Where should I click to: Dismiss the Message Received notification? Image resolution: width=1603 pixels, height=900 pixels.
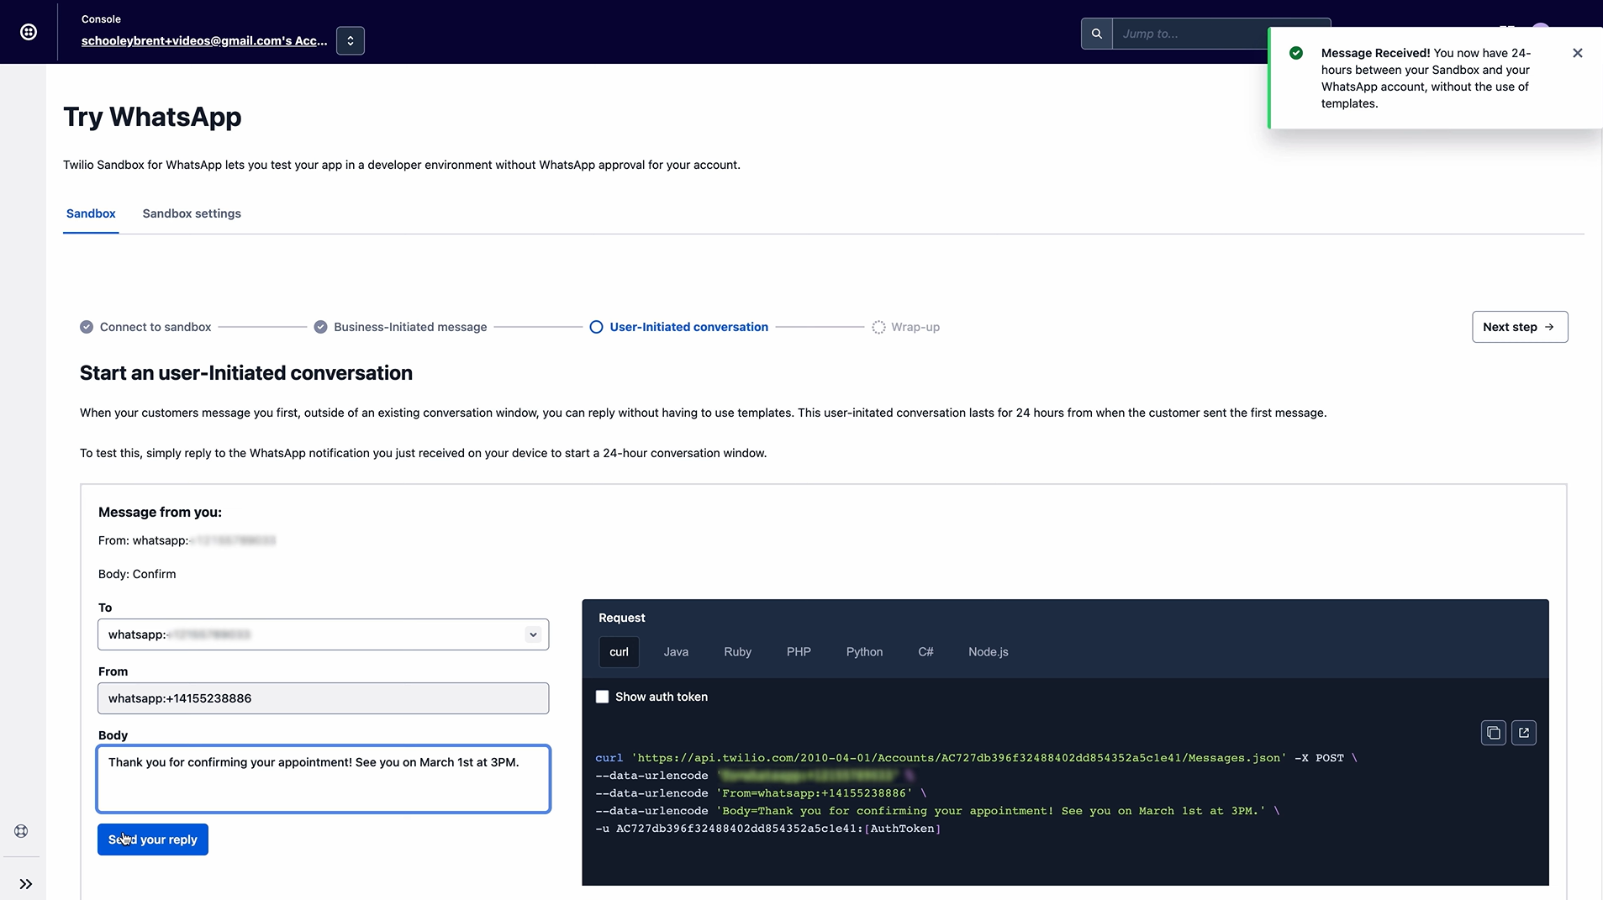[x=1578, y=53]
